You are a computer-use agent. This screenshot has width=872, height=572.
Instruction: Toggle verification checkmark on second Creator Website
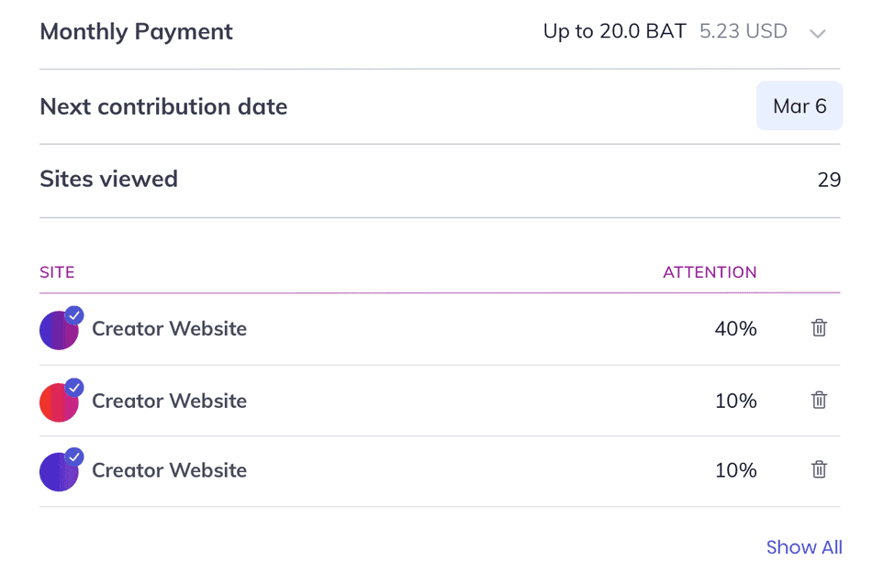pyautogui.click(x=75, y=386)
